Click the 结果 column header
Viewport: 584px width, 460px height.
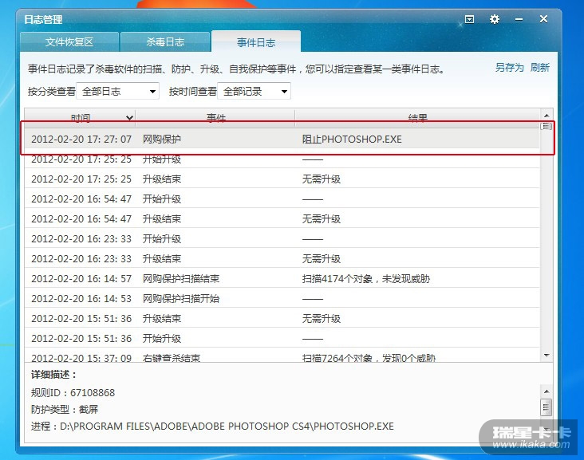point(417,118)
